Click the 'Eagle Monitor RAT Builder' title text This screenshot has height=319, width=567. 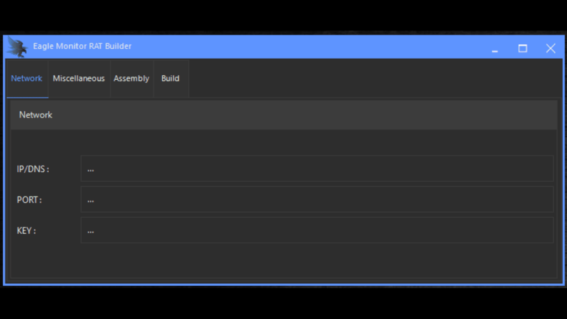82,47
